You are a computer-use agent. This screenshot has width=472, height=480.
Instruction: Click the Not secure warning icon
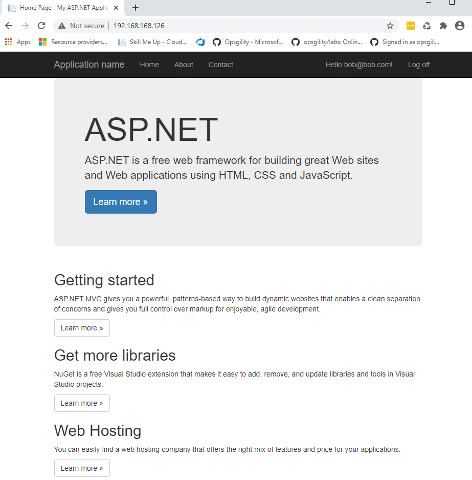coord(62,26)
